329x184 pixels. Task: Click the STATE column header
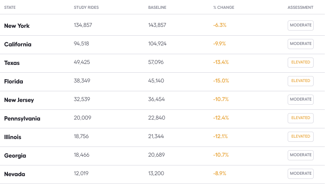[10, 7]
